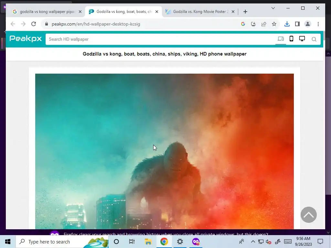
Task: Open the Godzilla vs Kong wallpaper image
Action: click(165, 151)
